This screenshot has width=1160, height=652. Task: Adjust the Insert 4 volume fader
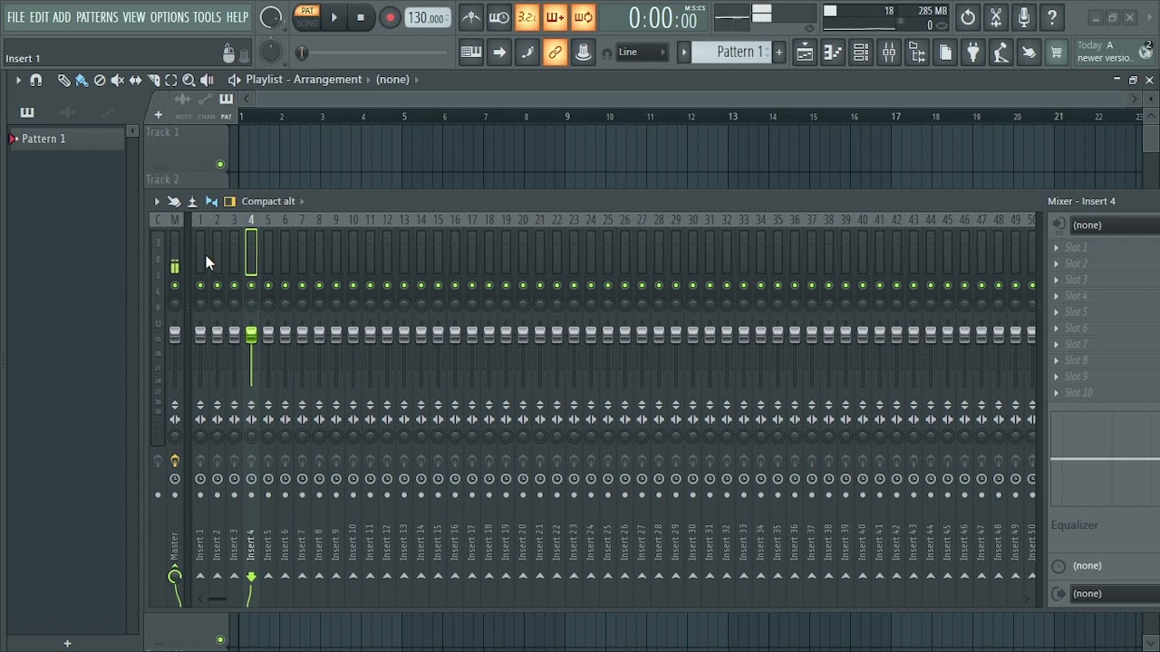(251, 335)
